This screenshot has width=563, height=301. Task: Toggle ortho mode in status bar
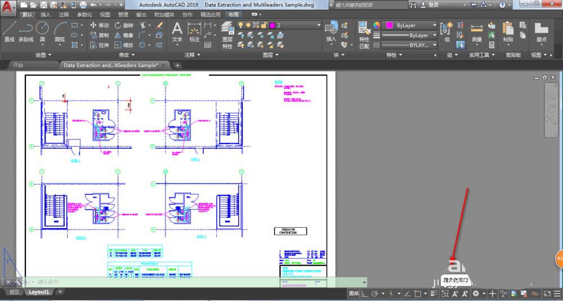pyautogui.click(x=365, y=294)
